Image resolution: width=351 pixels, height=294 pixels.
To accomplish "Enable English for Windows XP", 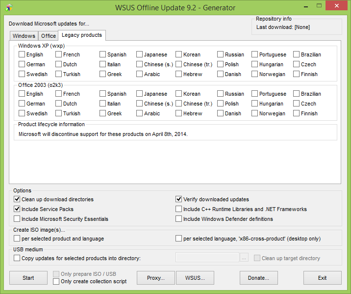I will pyautogui.click(x=22, y=54).
